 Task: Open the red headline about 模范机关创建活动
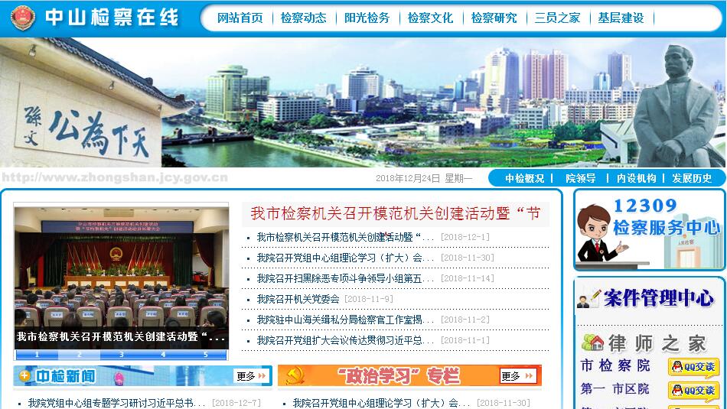(x=396, y=213)
